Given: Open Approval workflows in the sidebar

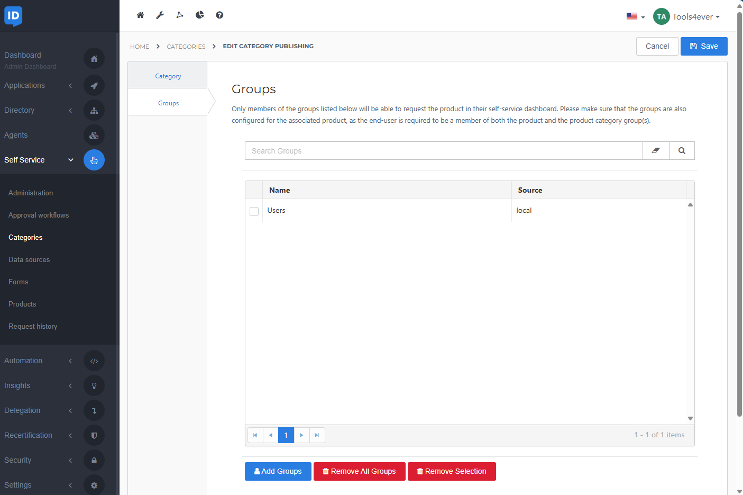Looking at the screenshot, I should click(39, 215).
